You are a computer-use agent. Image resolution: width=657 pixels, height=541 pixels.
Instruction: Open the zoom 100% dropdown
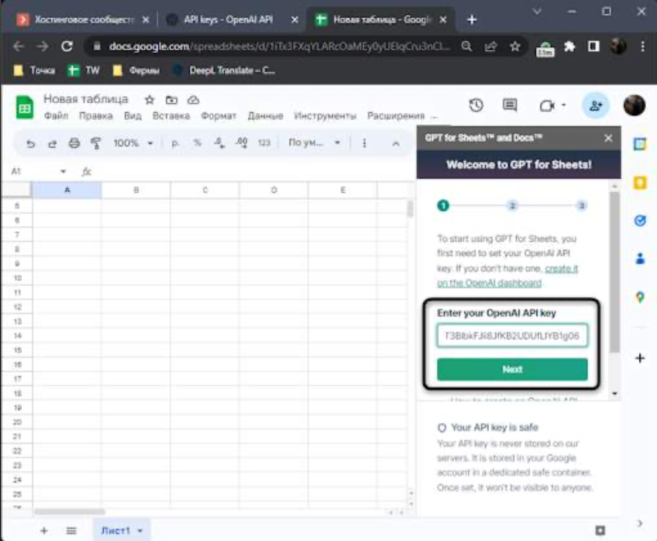coord(133,143)
